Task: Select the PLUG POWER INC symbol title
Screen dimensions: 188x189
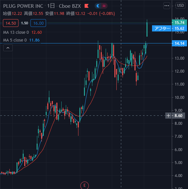Action: (23, 6)
